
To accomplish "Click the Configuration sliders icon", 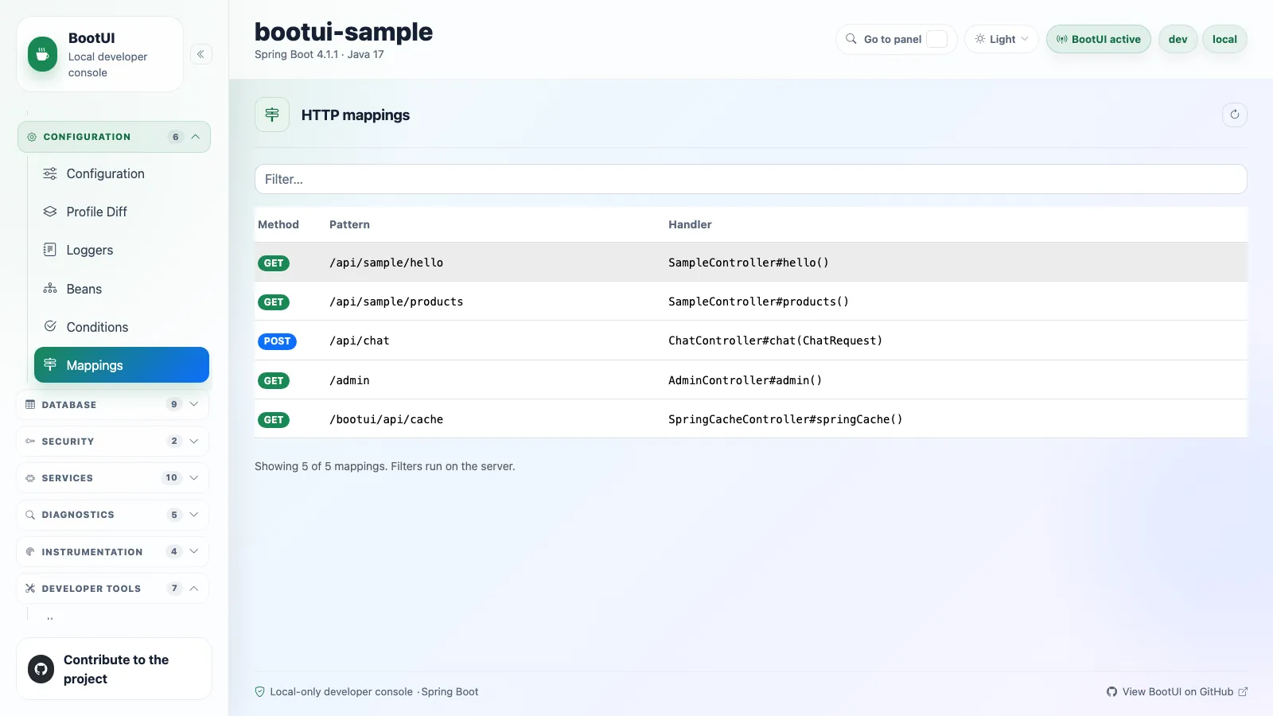I will point(50,173).
